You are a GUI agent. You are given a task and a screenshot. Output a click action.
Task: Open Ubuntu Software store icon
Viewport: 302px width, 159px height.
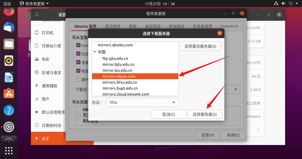[x=9, y=94]
